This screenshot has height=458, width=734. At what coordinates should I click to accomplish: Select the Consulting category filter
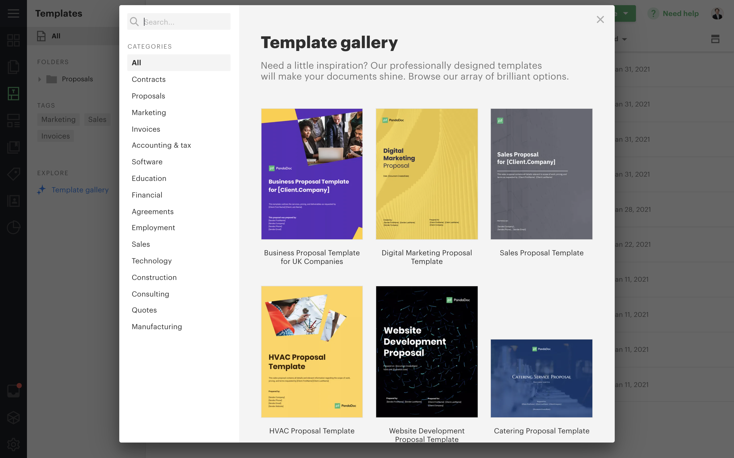(x=151, y=294)
